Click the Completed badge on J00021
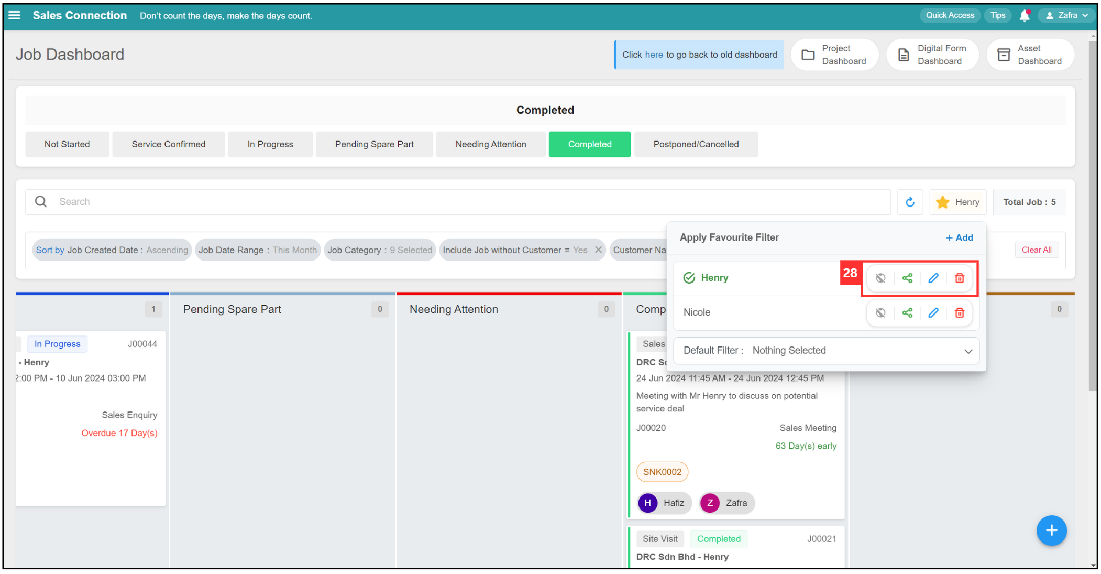The width and height of the screenshot is (1101, 574). click(x=719, y=539)
